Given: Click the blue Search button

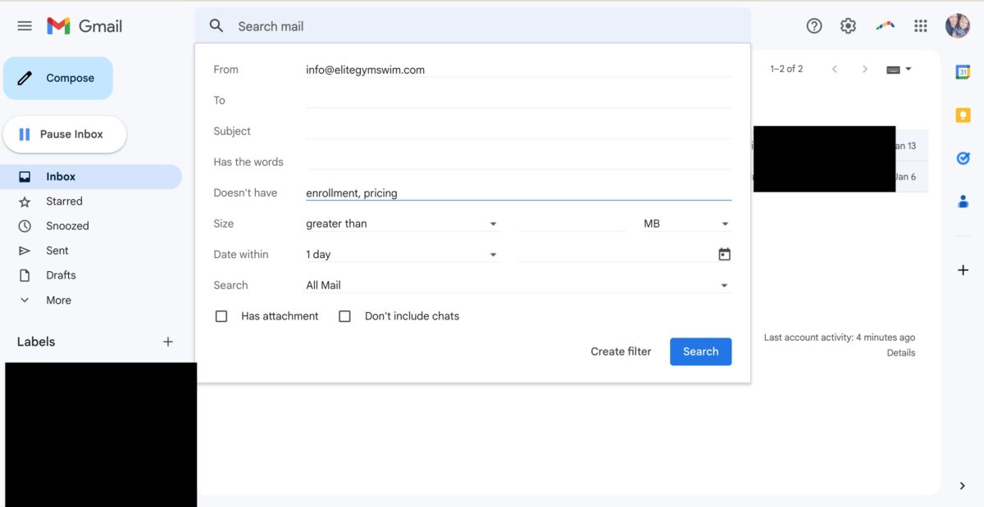Looking at the screenshot, I should [x=700, y=351].
